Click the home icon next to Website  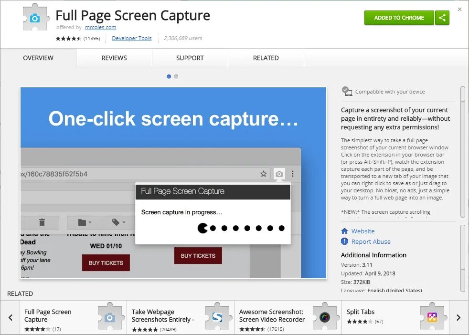[344, 231]
